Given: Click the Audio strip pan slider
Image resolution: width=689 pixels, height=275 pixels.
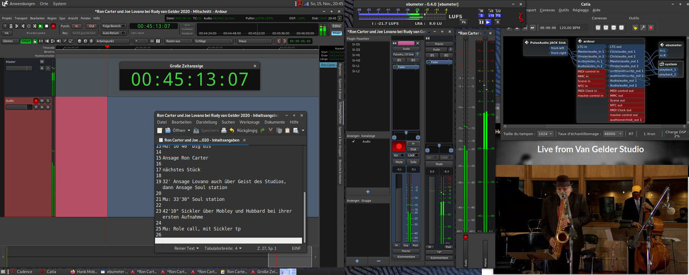Looking at the screenshot, I should pyautogui.click(x=406, y=134).
